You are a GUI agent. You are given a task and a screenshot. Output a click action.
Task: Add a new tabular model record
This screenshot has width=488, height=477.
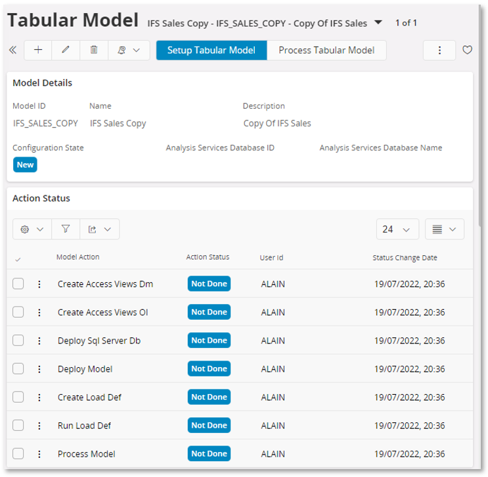(x=38, y=50)
